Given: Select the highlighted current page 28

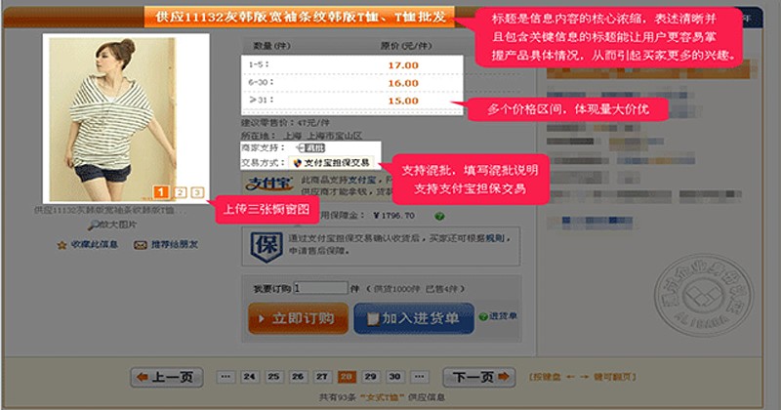Looking at the screenshot, I should pyautogui.click(x=347, y=377).
